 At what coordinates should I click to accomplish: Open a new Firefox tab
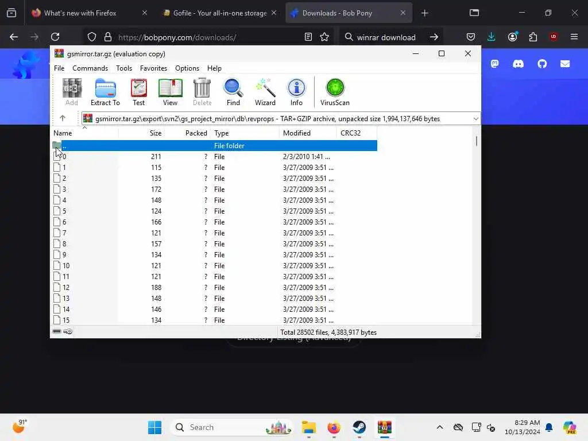point(424,13)
